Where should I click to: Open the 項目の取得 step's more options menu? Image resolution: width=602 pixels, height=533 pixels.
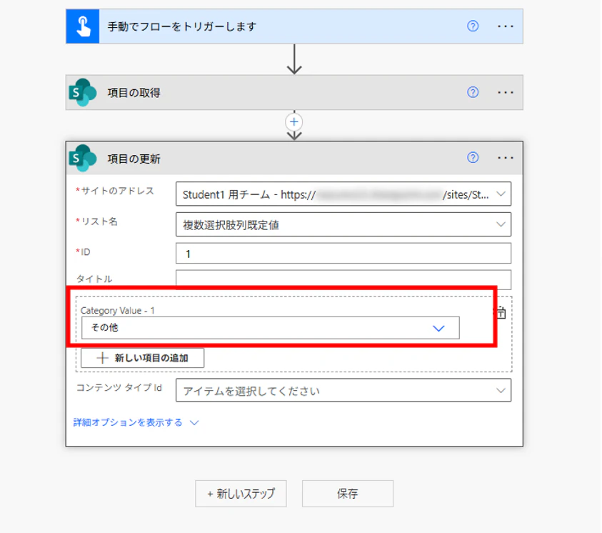[506, 93]
